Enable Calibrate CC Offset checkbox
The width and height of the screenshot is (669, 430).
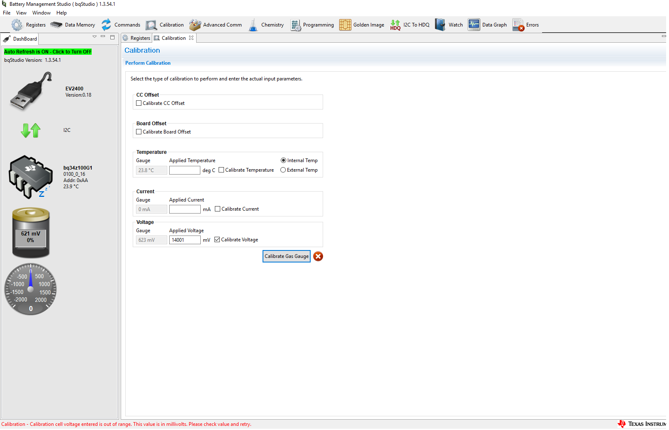(139, 103)
